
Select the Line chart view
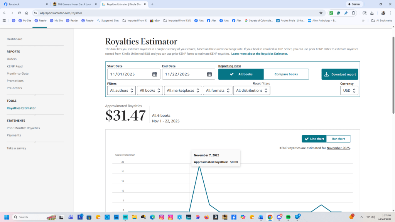tap(314, 139)
